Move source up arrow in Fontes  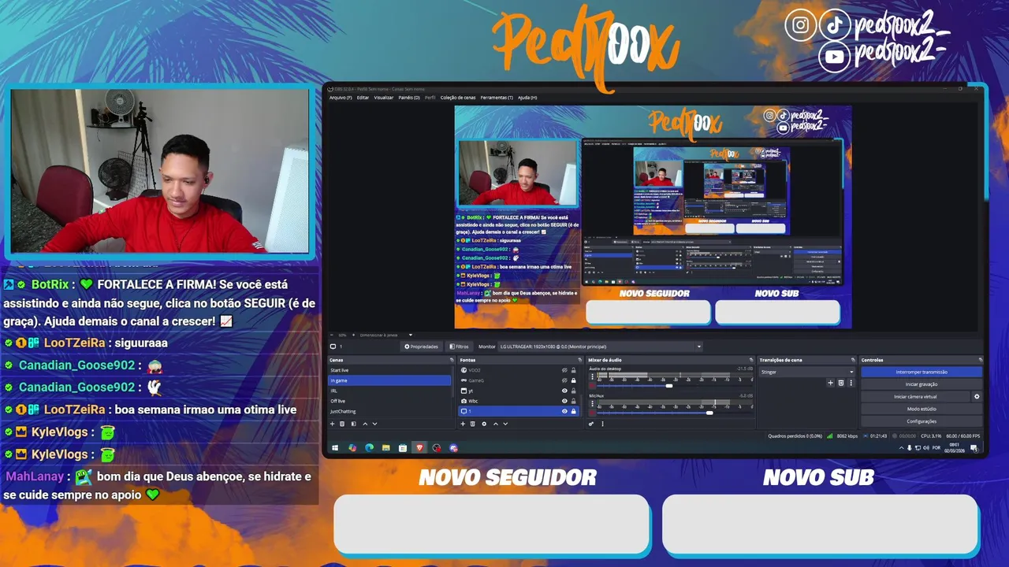496,424
